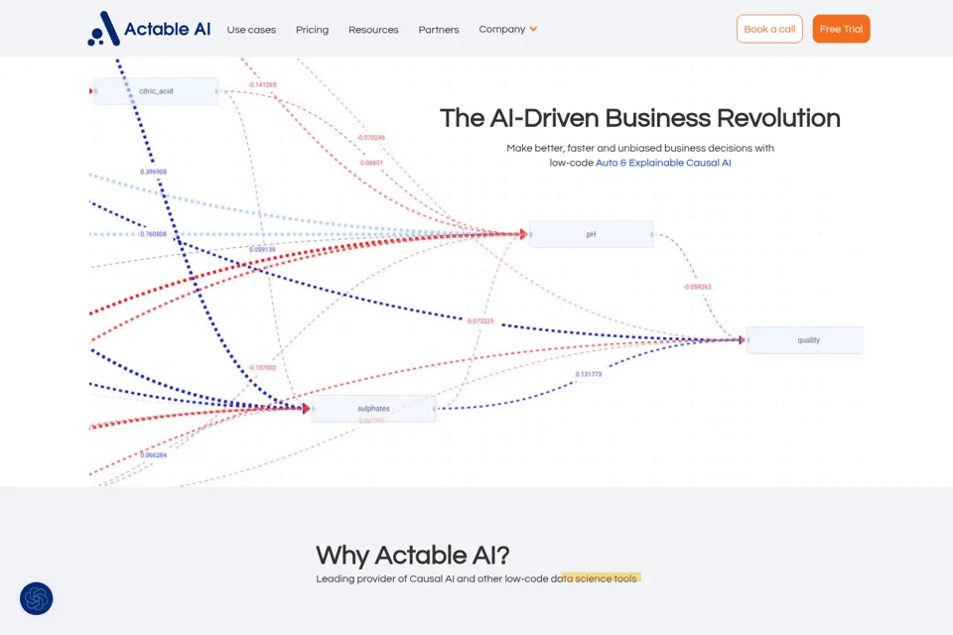Click the -0.059263 edge label

coord(697,287)
